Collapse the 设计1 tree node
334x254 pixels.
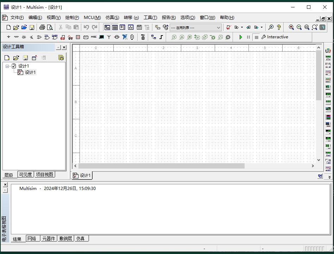tap(7, 66)
